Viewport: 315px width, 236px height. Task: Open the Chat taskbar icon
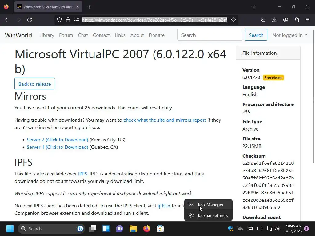click(x=120, y=229)
